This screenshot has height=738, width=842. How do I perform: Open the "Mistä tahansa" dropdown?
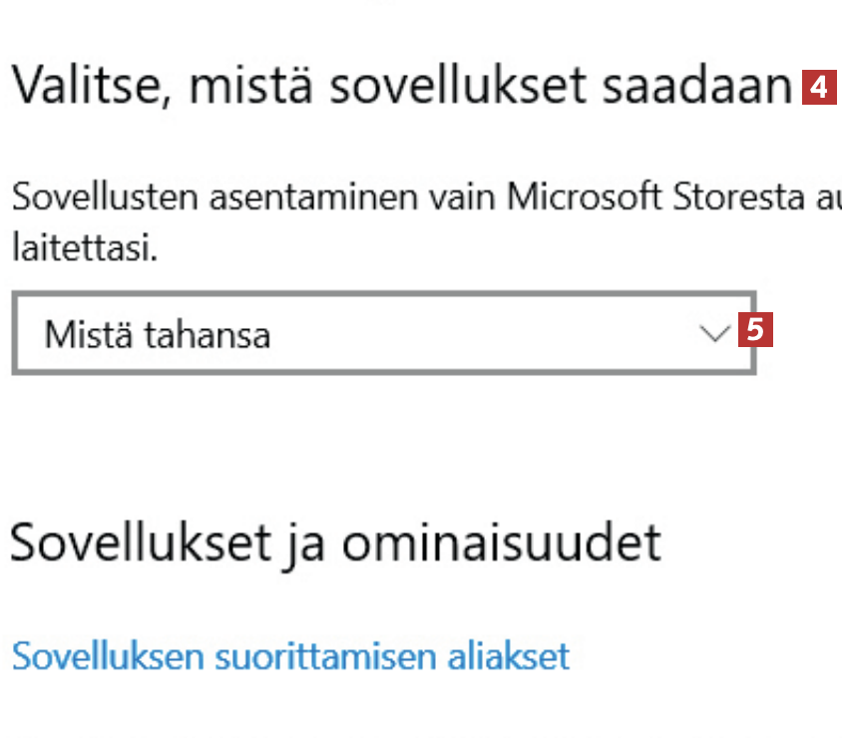[382, 334]
